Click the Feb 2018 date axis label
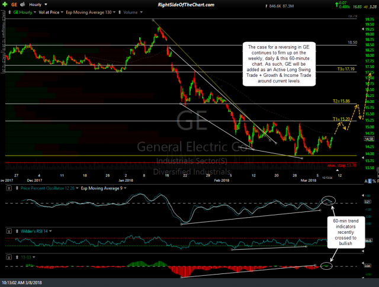379x287 pixels. pyautogui.click(x=221, y=180)
